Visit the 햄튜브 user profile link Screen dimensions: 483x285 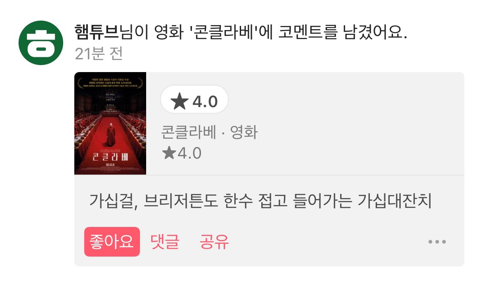pyautogui.click(x=97, y=32)
